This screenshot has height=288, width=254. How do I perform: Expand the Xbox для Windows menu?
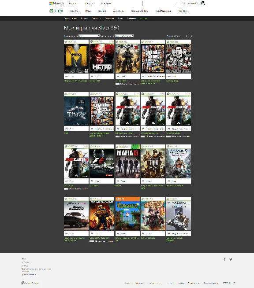point(140,11)
